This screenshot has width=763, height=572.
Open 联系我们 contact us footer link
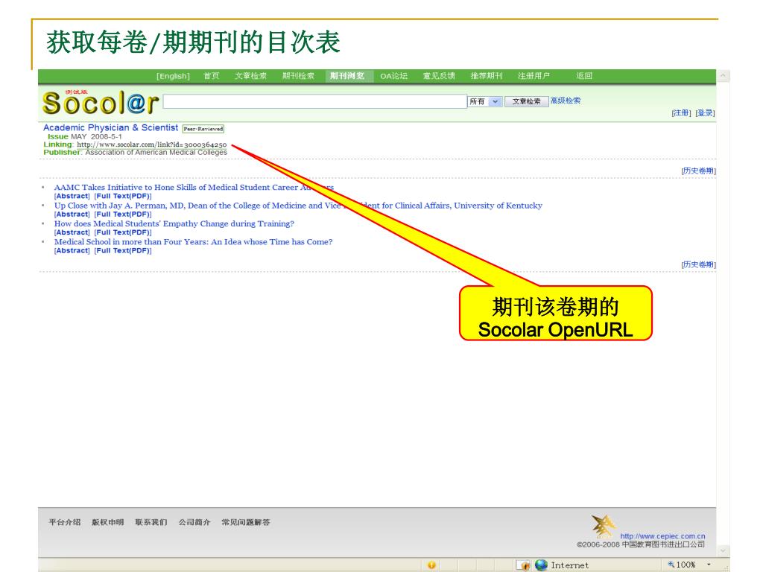tap(151, 522)
